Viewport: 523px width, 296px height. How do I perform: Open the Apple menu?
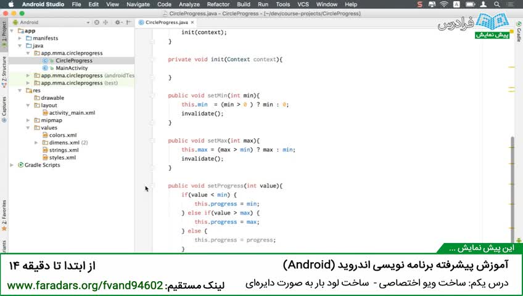[10, 4]
